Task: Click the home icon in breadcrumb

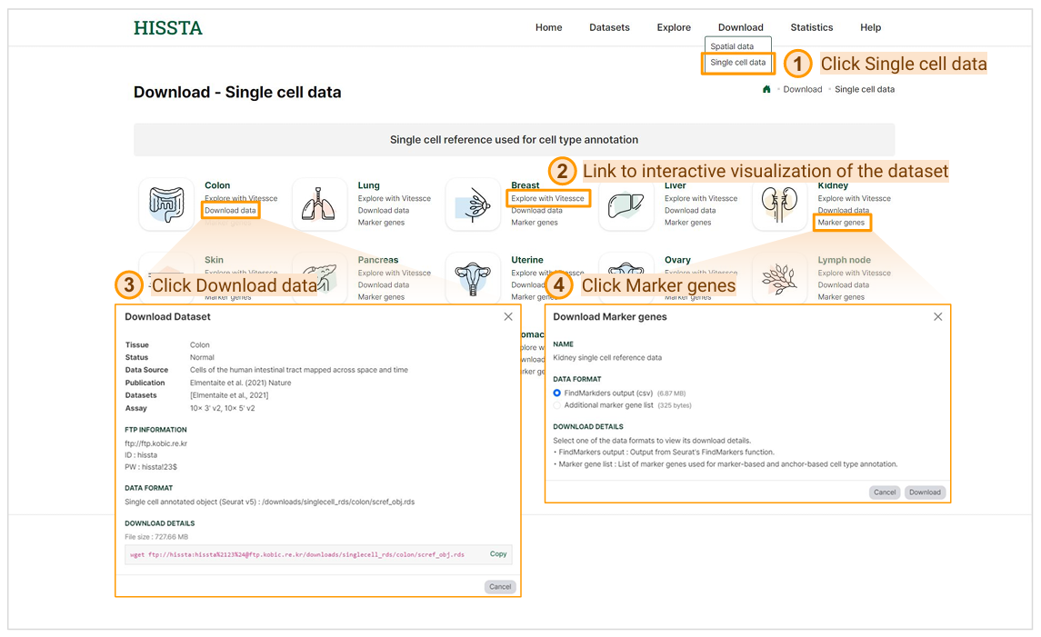Action: click(766, 89)
